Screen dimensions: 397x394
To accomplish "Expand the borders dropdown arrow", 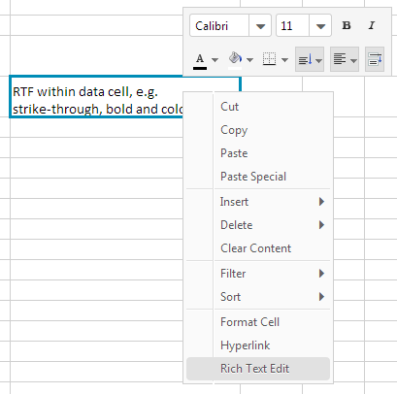I will click(284, 60).
